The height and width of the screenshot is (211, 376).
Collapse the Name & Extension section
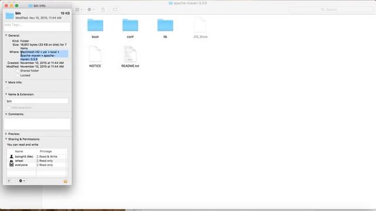click(6, 94)
